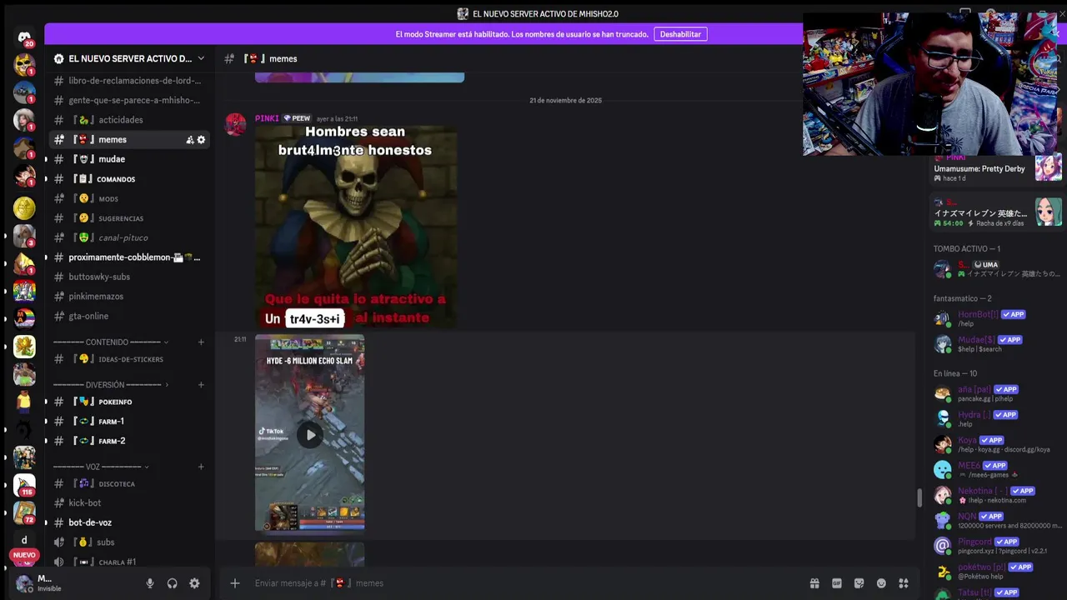Open memes channel settings gear

point(201,140)
